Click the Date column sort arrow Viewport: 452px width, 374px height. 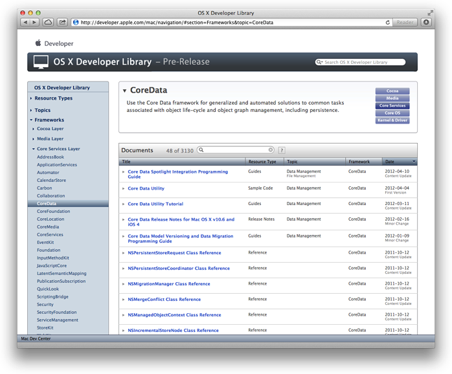(x=414, y=162)
